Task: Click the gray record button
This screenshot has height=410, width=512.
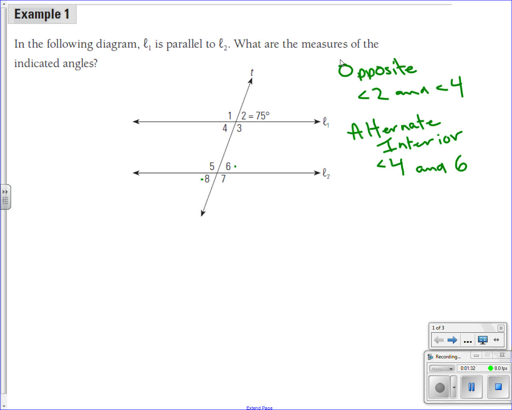Action: [440, 387]
